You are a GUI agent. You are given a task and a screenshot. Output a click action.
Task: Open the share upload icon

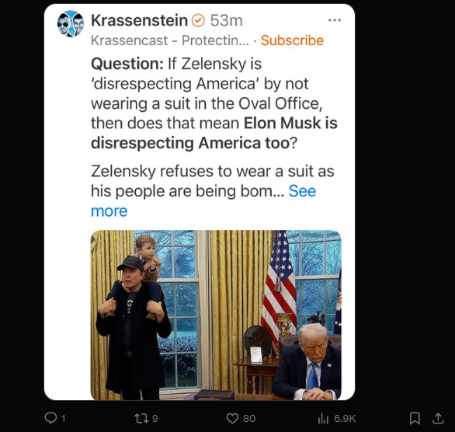point(438,418)
